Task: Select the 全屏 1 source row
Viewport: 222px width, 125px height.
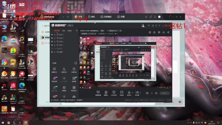Action: point(64,52)
